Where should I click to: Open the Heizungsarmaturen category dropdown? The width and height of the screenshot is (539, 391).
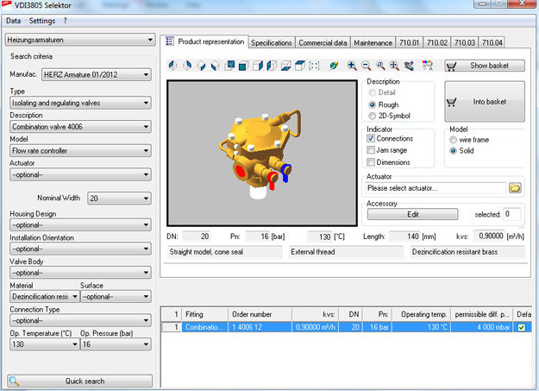(x=78, y=40)
